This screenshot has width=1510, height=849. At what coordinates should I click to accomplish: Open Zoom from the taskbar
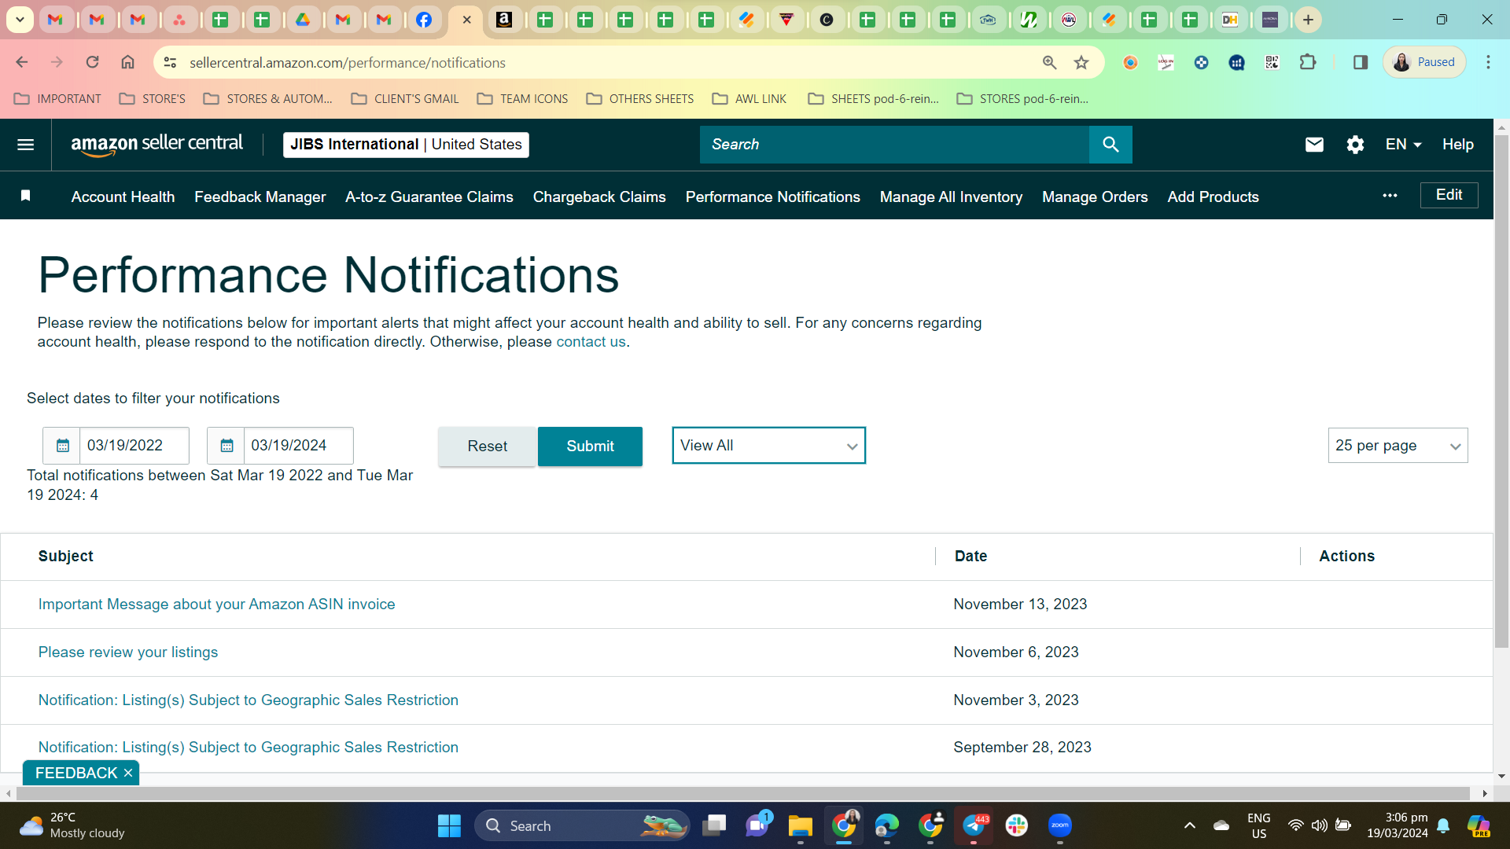click(1059, 825)
